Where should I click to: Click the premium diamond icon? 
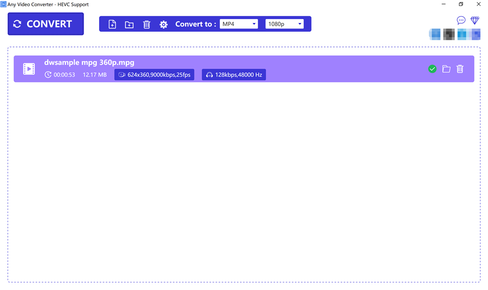click(475, 20)
